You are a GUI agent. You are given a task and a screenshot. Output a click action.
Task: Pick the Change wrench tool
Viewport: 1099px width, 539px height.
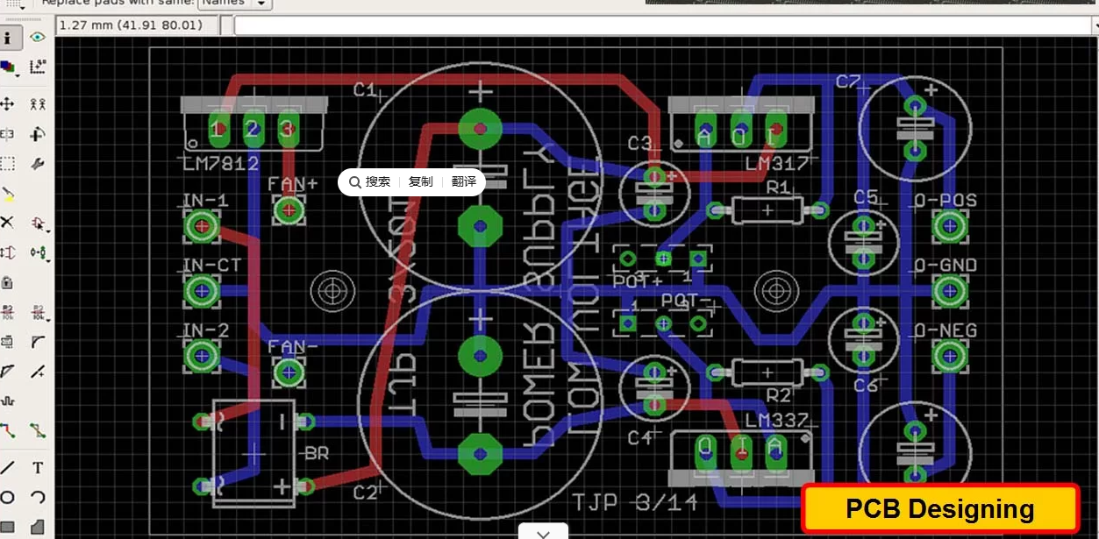[38, 164]
